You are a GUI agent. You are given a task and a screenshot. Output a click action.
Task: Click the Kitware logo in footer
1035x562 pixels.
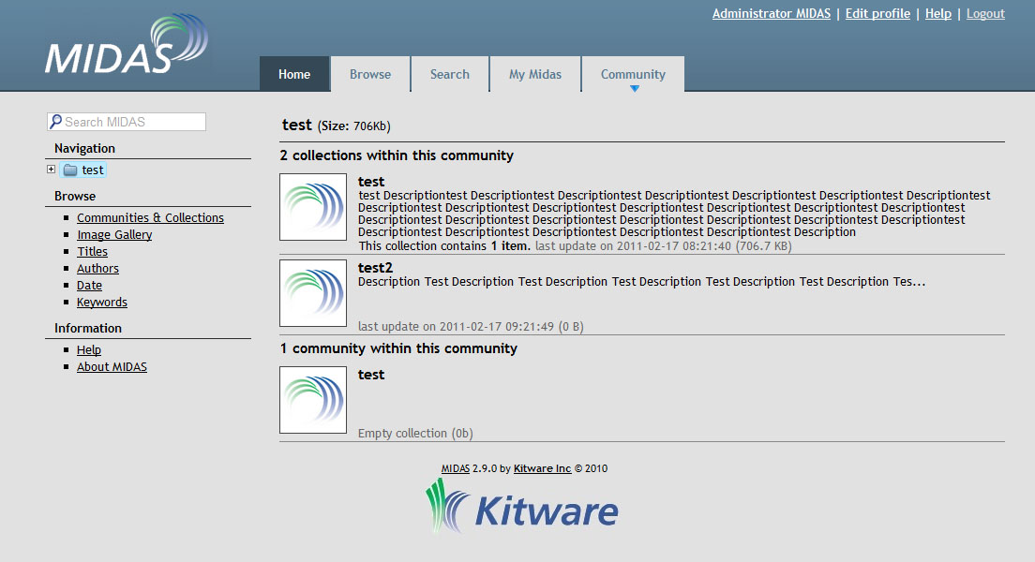pos(522,509)
